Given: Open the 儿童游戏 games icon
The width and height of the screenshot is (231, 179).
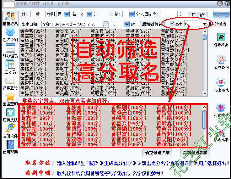Looking at the screenshot, I should (x=221, y=85).
